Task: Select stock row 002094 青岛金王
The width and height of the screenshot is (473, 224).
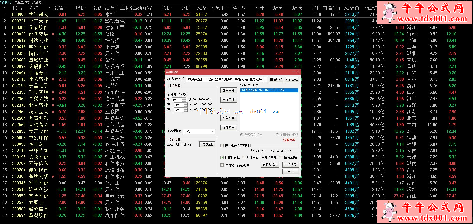Action: [30, 73]
